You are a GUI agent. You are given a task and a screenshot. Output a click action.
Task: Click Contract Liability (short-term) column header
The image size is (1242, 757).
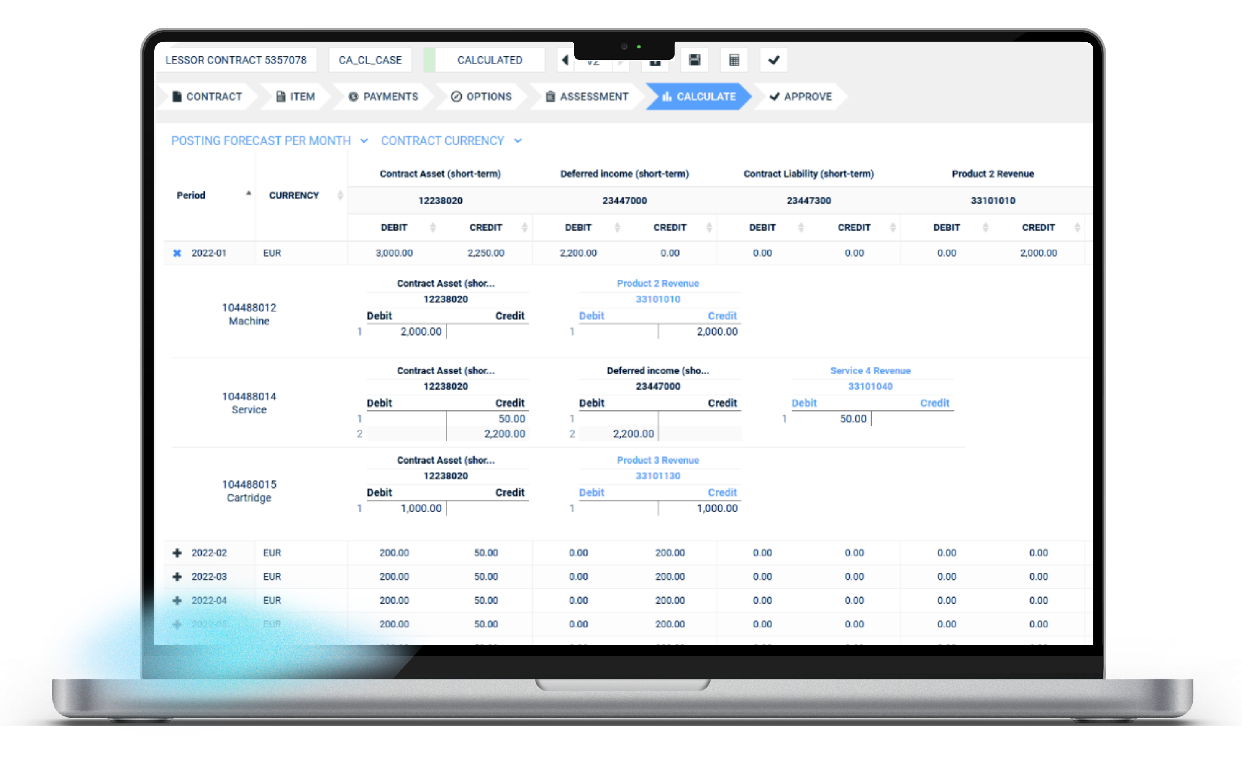808,173
